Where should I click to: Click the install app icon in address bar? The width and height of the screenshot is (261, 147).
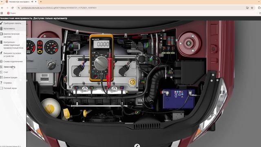[x=247, y=8]
